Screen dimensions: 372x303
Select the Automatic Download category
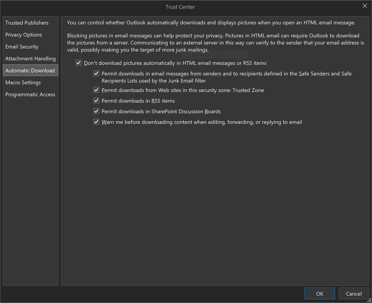[x=30, y=70]
